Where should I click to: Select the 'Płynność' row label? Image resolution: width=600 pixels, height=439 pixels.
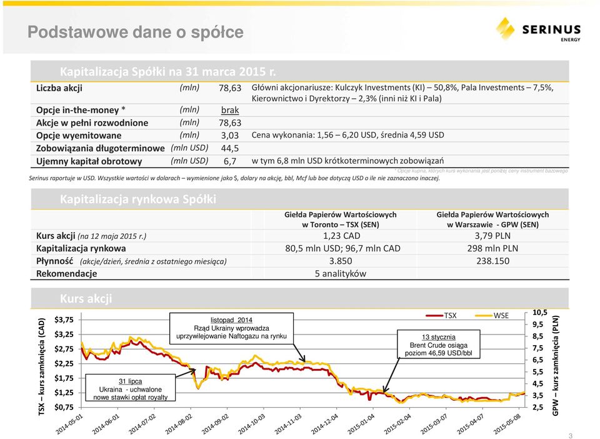pos(54,261)
